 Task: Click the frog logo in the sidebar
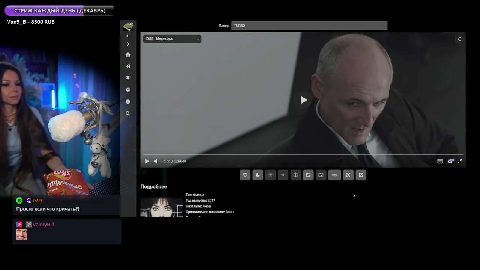[x=128, y=26]
